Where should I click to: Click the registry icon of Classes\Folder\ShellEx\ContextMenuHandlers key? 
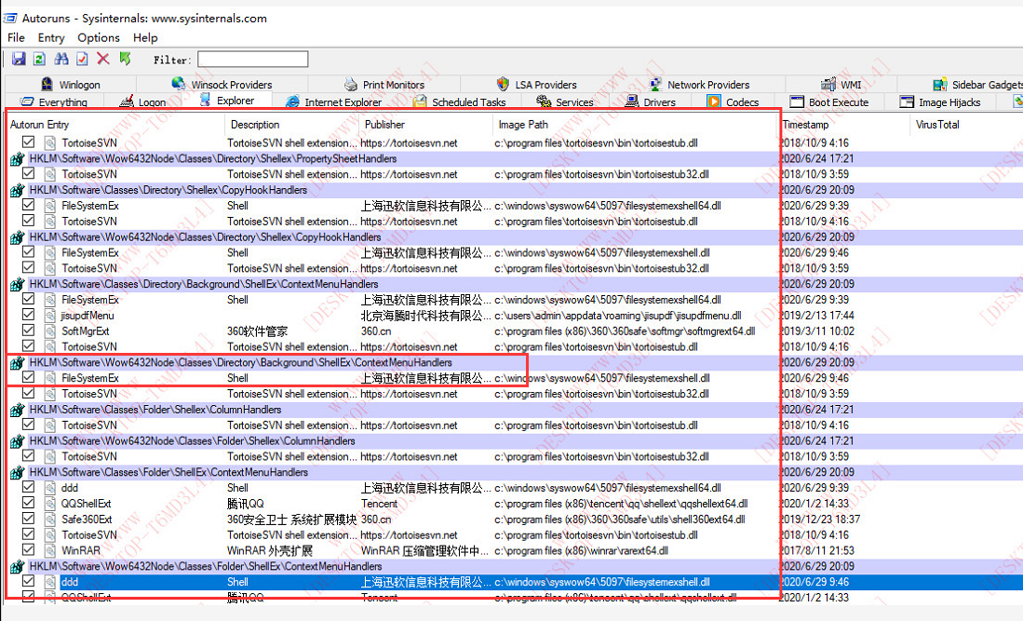click(17, 472)
